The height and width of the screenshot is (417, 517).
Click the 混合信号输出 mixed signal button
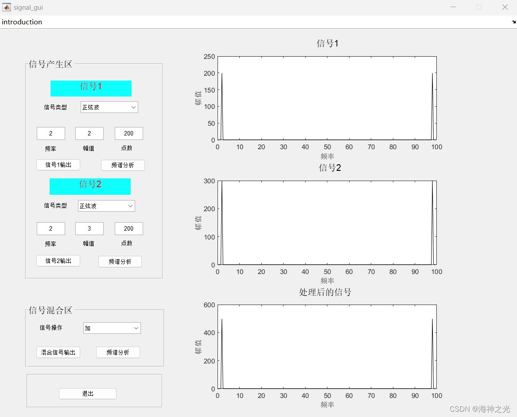click(58, 352)
